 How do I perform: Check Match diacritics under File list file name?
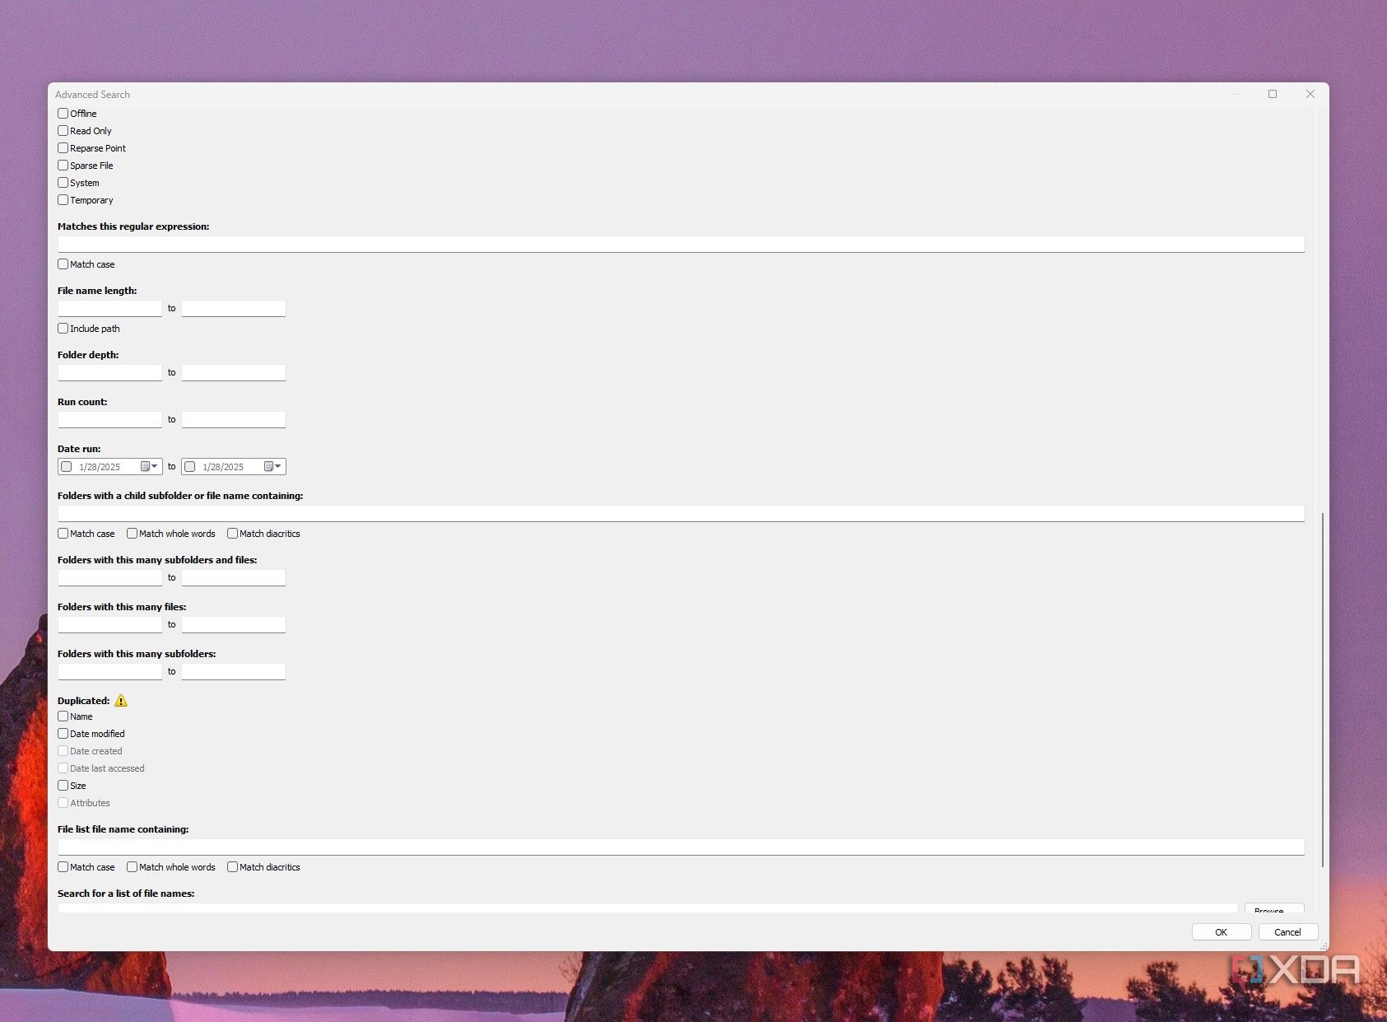pyautogui.click(x=233, y=867)
